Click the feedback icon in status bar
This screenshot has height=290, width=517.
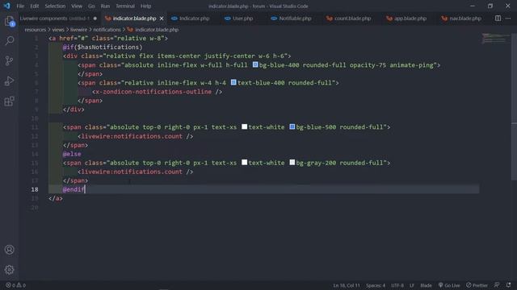pos(497,285)
